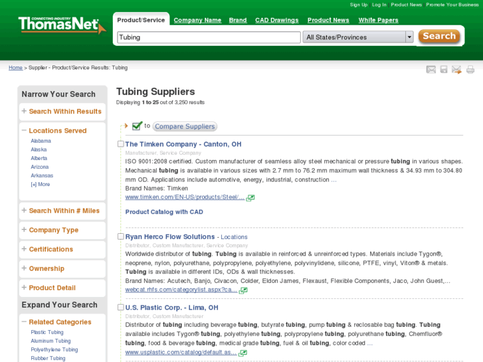Open external link icon next to webcat.rhfs.com URL
The width and height of the screenshot is (483, 362).
(243, 290)
